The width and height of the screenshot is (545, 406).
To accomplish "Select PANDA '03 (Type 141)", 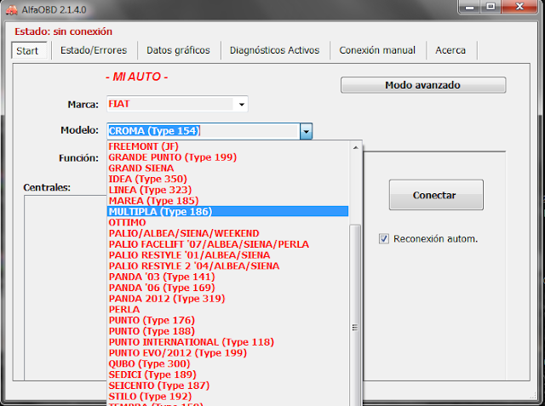I will [x=227, y=277].
